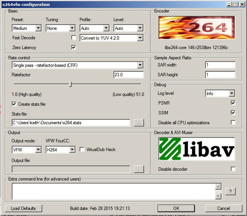The image size is (247, 216).
Task: Click the '1.0 (High quality)' label
Action: click(27, 94)
